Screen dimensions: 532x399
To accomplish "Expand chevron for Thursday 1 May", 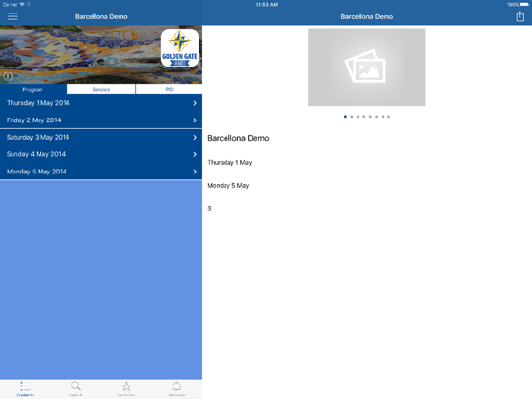I will point(195,103).
